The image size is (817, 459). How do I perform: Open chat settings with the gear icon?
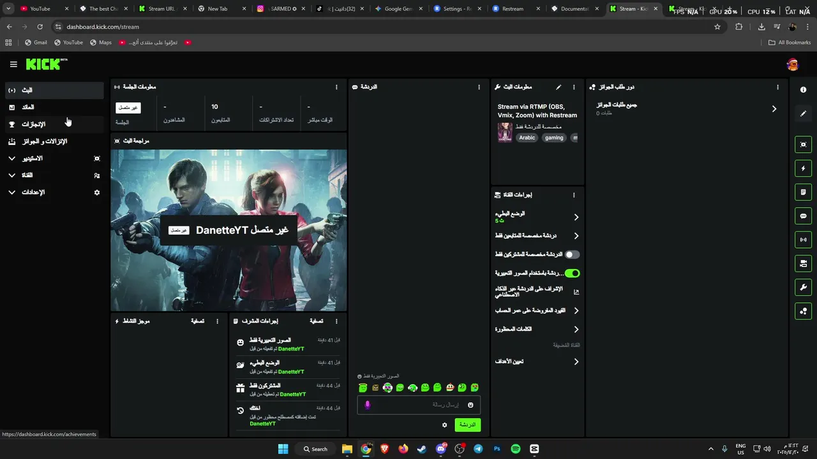tap(445, 425)
